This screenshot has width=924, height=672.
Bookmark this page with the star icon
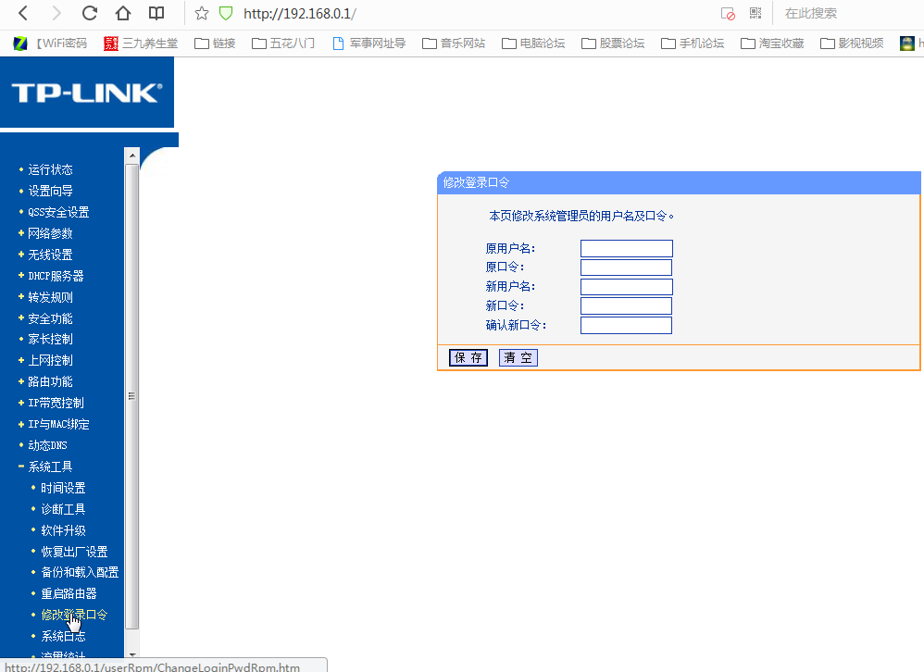202,14
